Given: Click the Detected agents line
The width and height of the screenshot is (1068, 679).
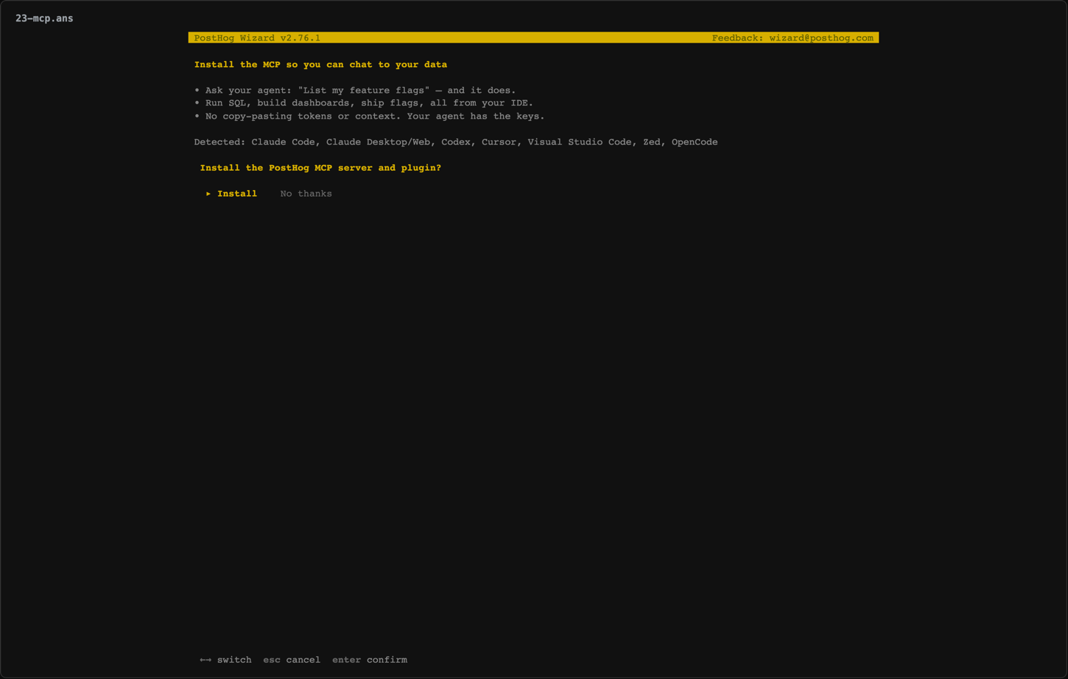Looking at the screenshot, I should point(455,142).
